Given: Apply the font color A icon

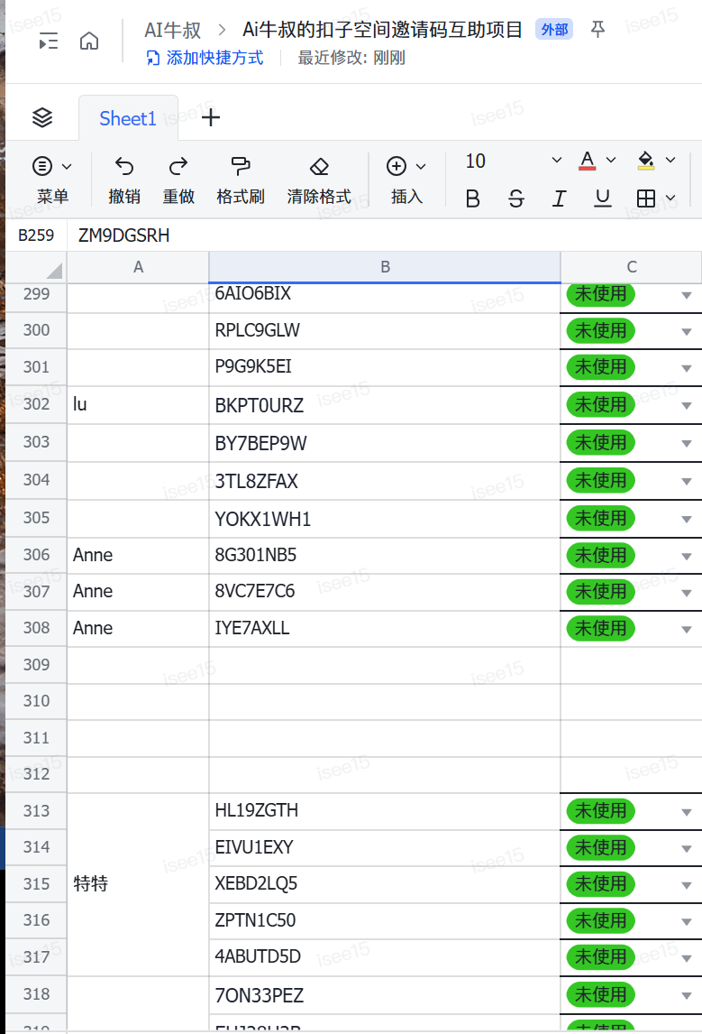Looking at the screenshot, I should click(588, 161).
